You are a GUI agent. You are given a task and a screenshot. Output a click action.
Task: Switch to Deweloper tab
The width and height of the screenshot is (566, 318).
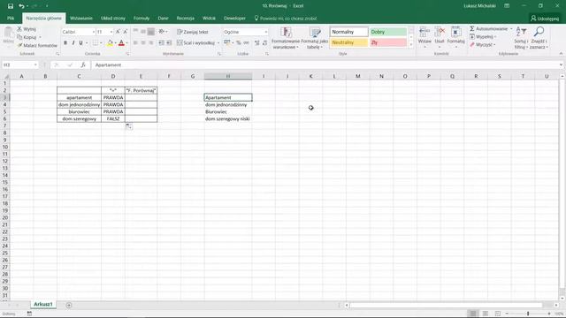(x=234, y=18)
